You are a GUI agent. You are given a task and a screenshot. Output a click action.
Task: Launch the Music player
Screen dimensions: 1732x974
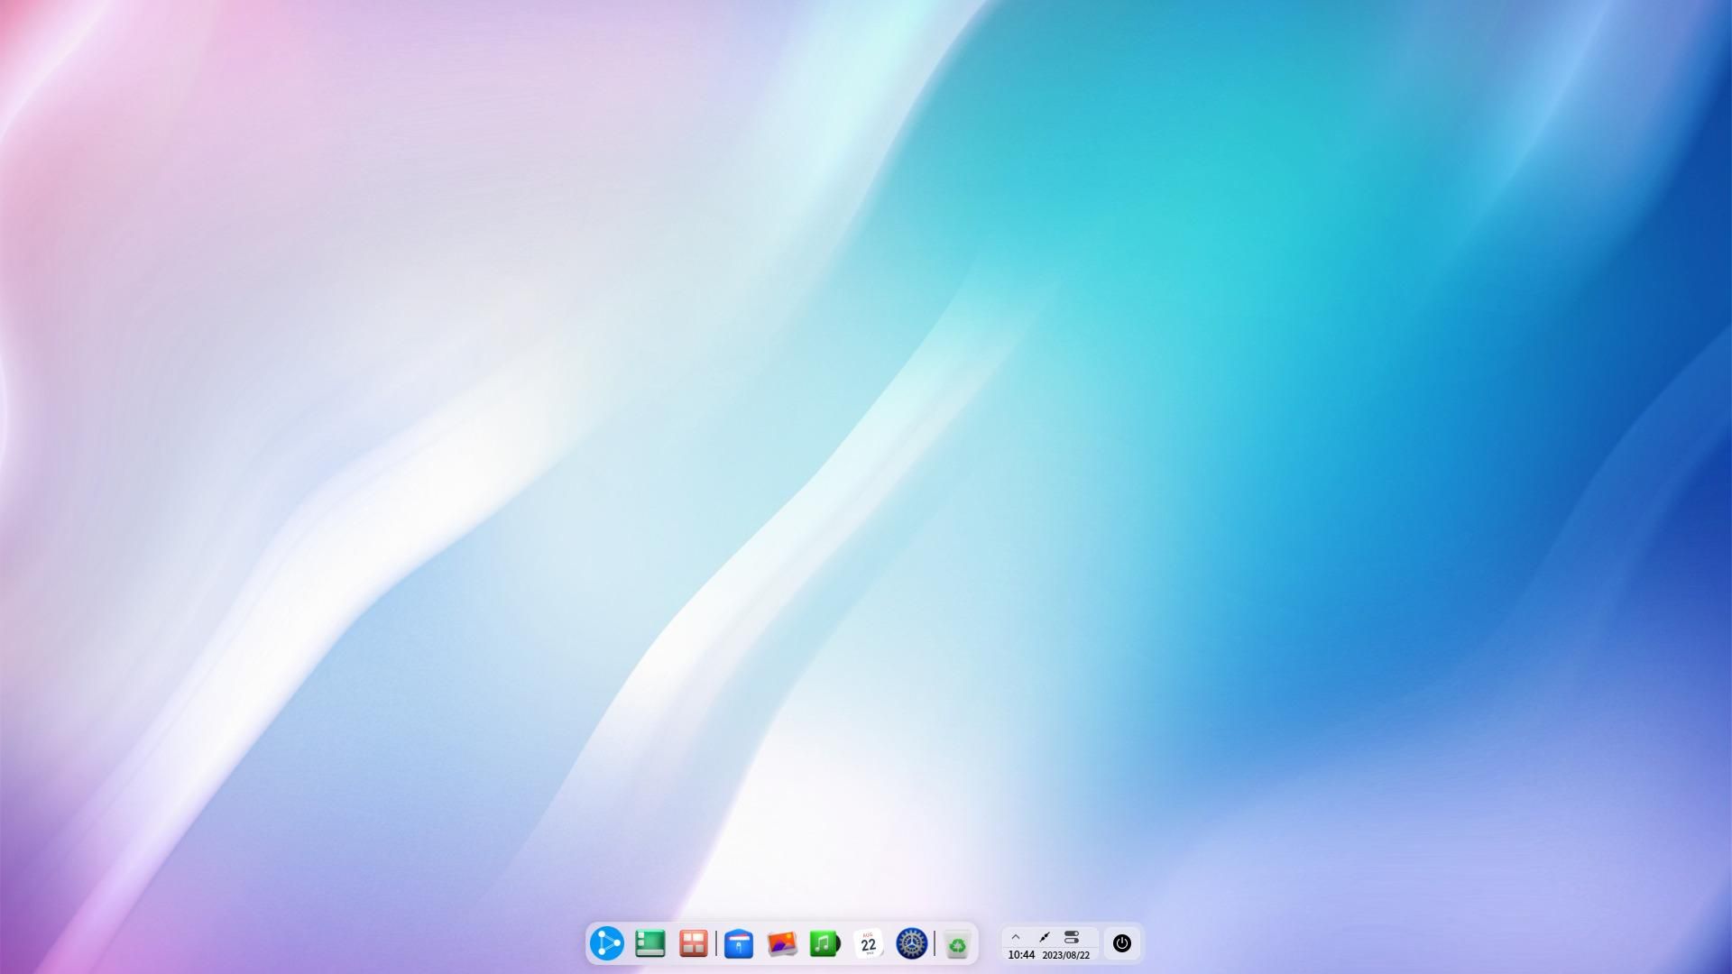pyautogui.click(x=825, y=943)
